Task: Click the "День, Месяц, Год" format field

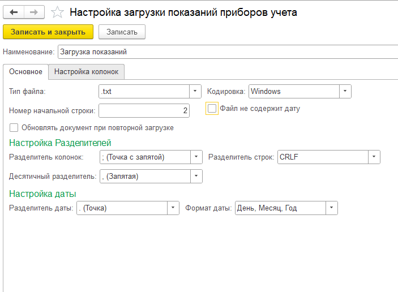Action: coord(280,208)
